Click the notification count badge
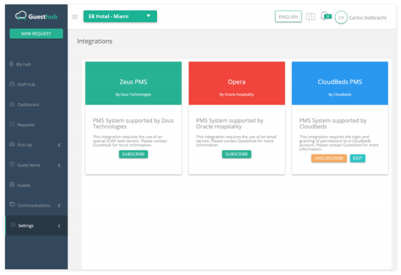 pyautogui.click(x=328, y=16)
